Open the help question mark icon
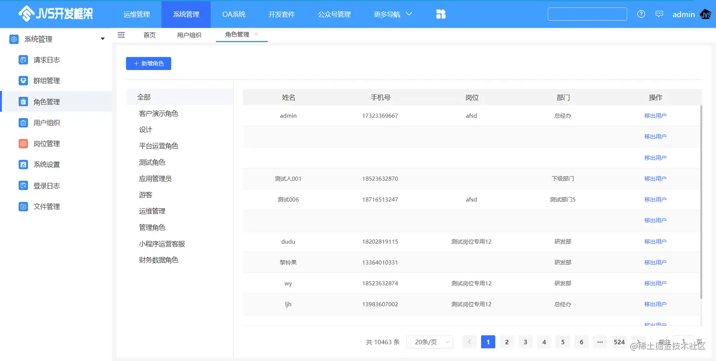 641,14
